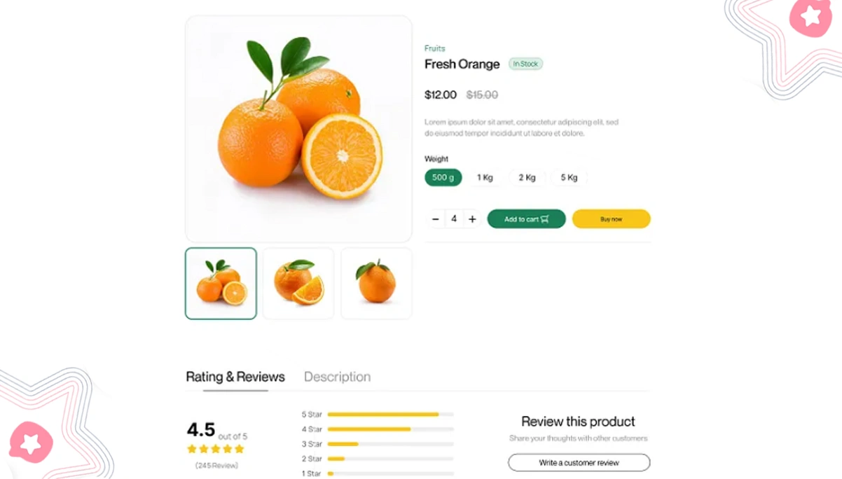Choose the 5 Kg weight option
842x479 pixels.
pyautogui.click(x=569, y=177)
